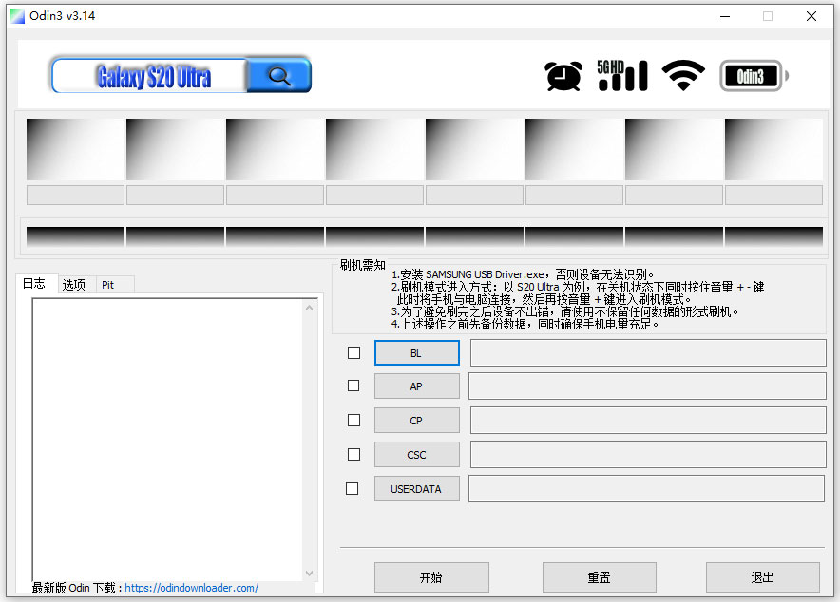Image resolution: width=840 pixels, height=602 pixels.
Task: Click the magnifier search icon
Action: tap(279, 75)
